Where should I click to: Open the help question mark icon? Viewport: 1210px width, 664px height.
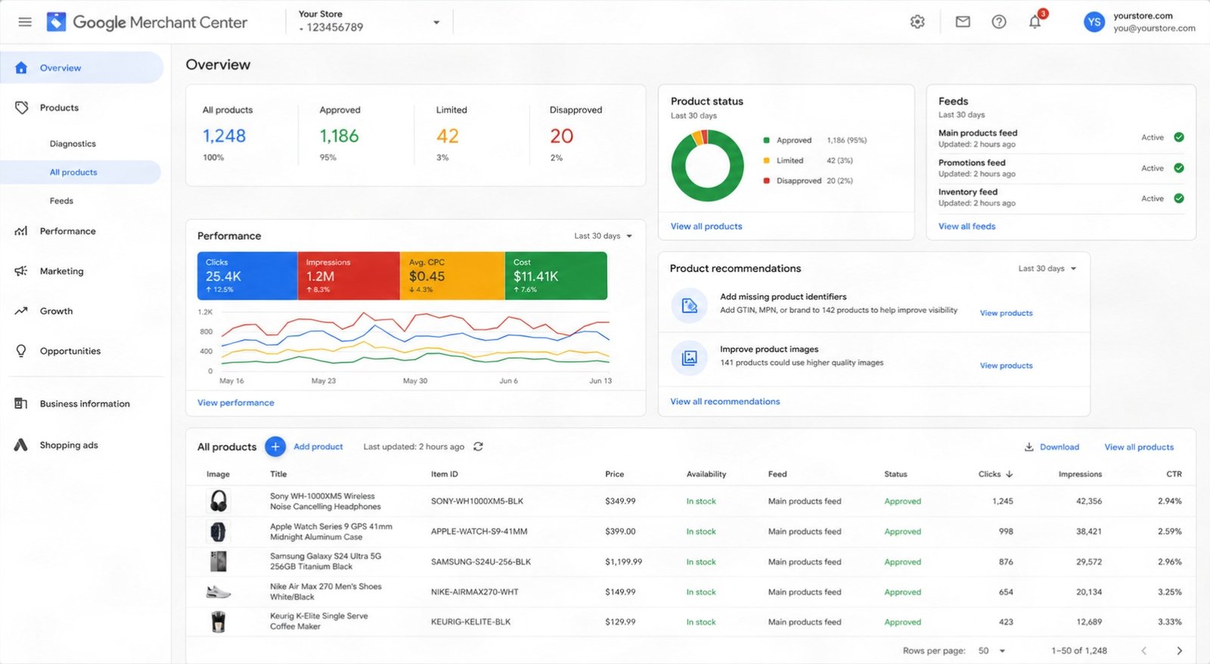coord(999,22)
